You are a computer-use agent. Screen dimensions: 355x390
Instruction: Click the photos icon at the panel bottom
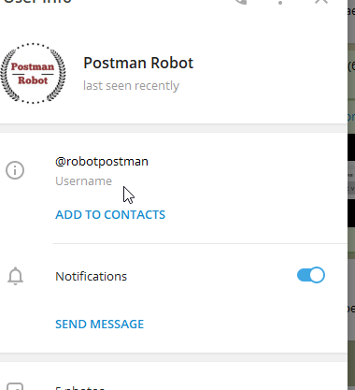coord(15,386)
